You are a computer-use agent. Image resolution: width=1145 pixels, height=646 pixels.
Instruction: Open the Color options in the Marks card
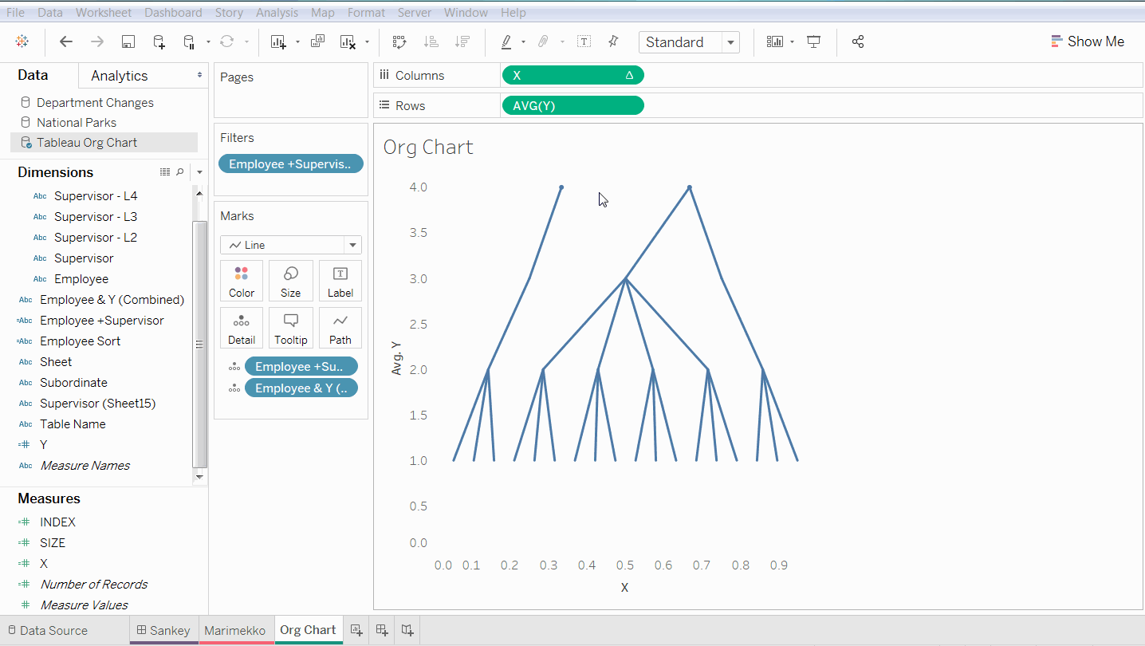[242, 281]
